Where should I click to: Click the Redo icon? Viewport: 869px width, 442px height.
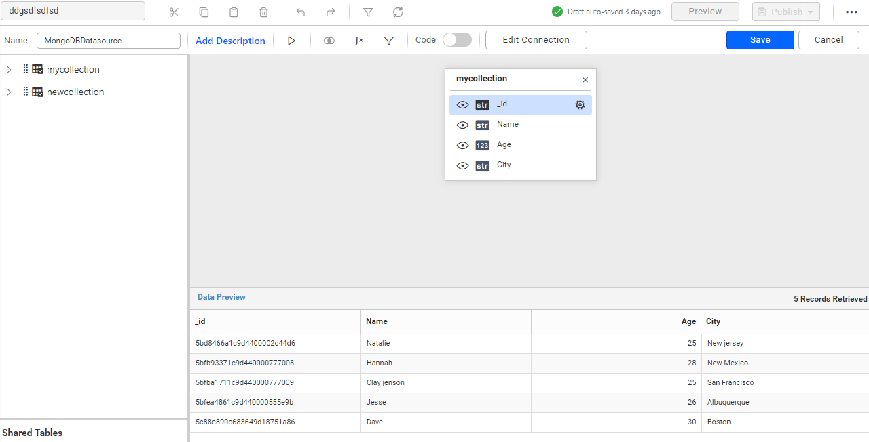(x=330, y=12)
